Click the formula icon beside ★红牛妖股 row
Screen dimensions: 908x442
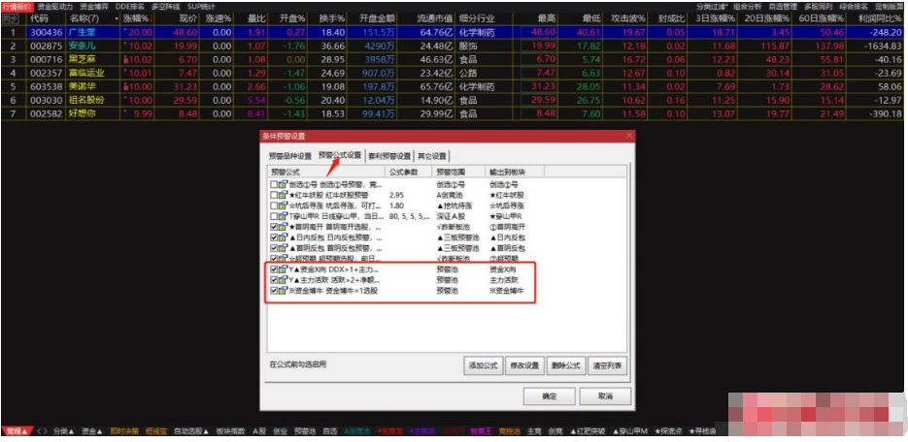tap(285, 195)
